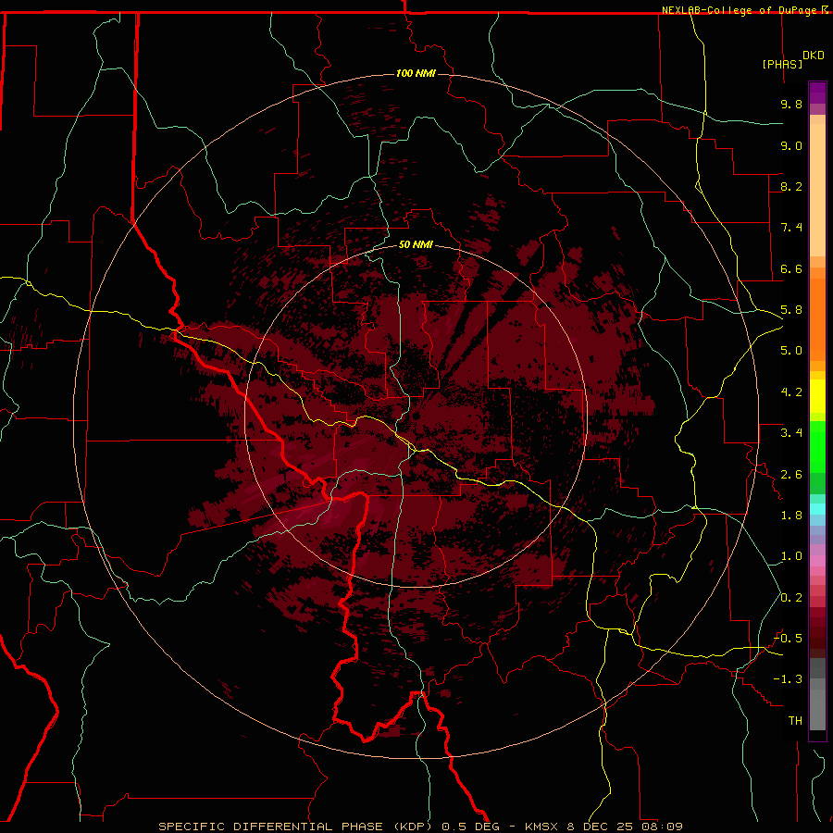The image size is (833, 833).
Task: Click the 9.0 value on the color scale
Action: (x=791, y=145)
